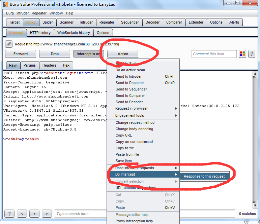Image resolution: width=260 pixels, height=224 pixels.
Task: Expand Request in browser submenu
Action: pos(143,108)
